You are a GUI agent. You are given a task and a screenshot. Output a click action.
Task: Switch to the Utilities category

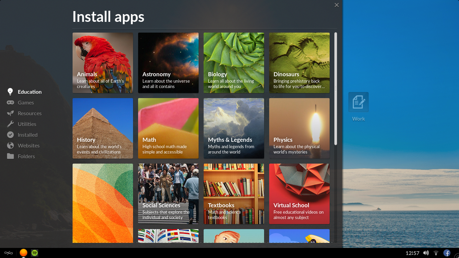pos(27,124)
